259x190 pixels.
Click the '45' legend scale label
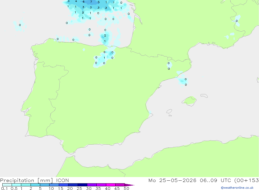(x=117, y=188)
